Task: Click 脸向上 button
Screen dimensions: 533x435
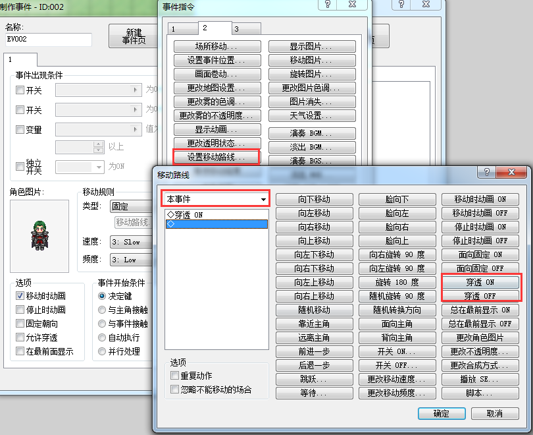Action: click(x=397, y=241)
